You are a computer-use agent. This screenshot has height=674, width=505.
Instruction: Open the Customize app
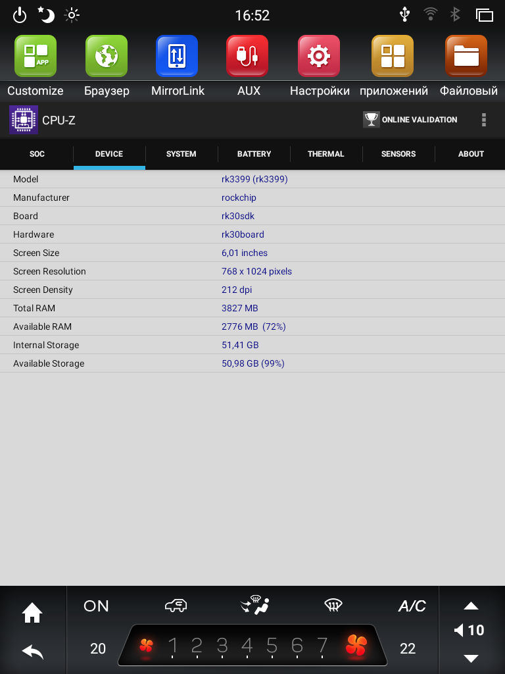(x=36, y=56)
